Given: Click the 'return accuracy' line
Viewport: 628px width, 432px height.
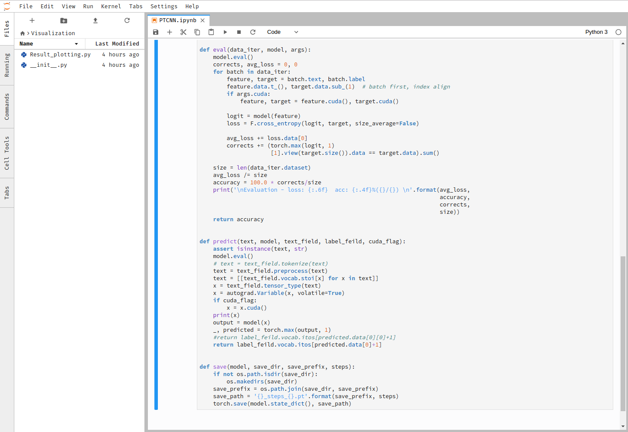Looking at the screenshot, I should click(238, 219).
